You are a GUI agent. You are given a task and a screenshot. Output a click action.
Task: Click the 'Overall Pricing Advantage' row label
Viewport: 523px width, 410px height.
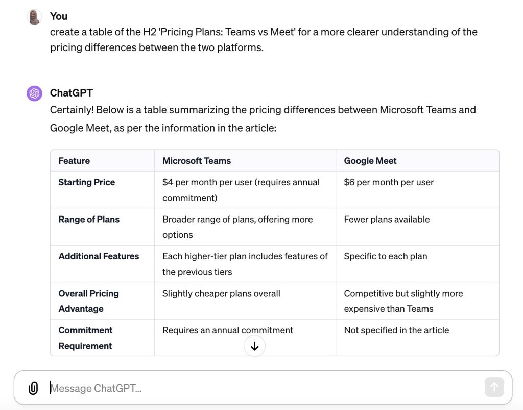click(89, 301)
